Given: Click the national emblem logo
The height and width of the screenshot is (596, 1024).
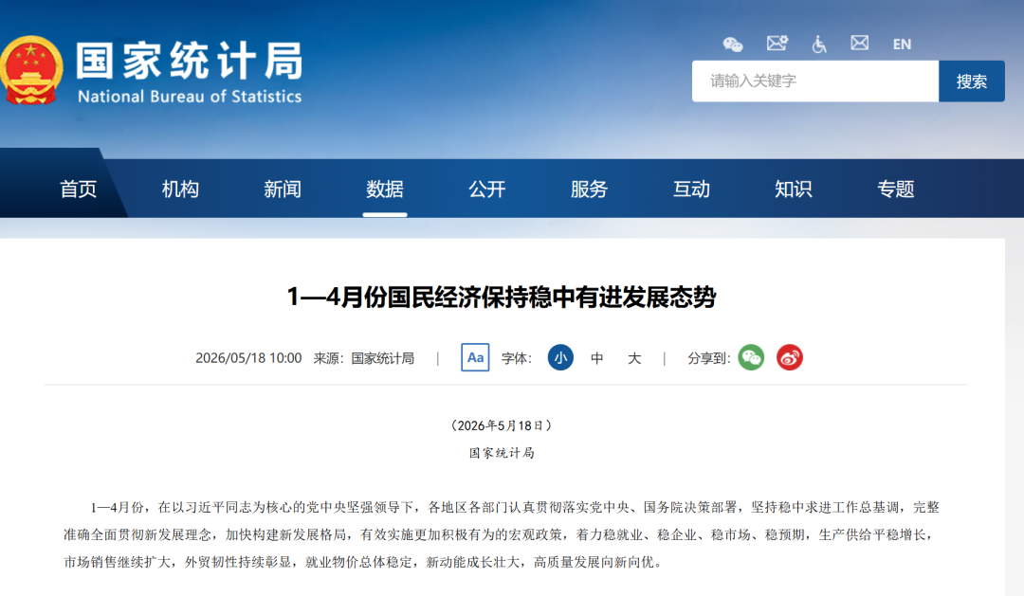Looking at the screenshot, I should coord(30,70).
